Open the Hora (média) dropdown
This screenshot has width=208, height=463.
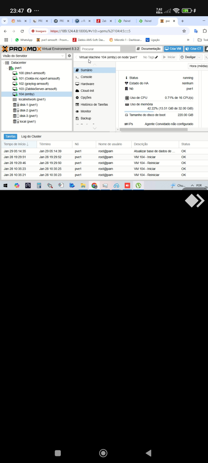198,66
